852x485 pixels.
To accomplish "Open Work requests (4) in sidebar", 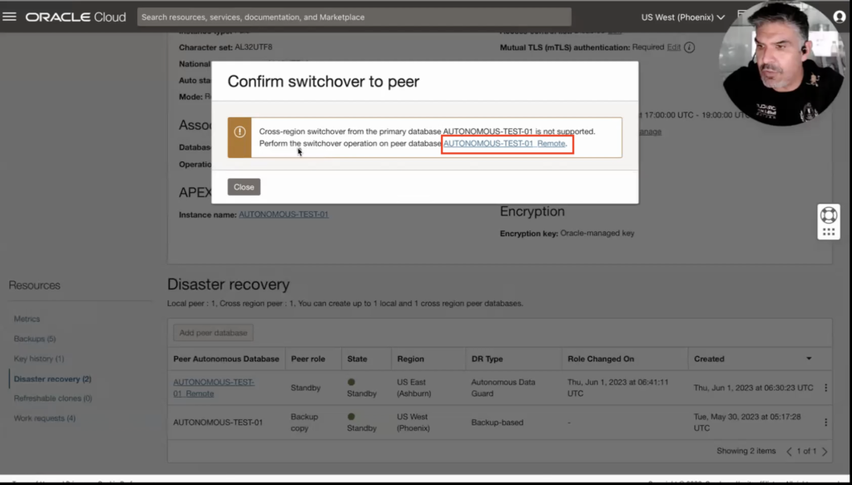I will click(45, 418).
